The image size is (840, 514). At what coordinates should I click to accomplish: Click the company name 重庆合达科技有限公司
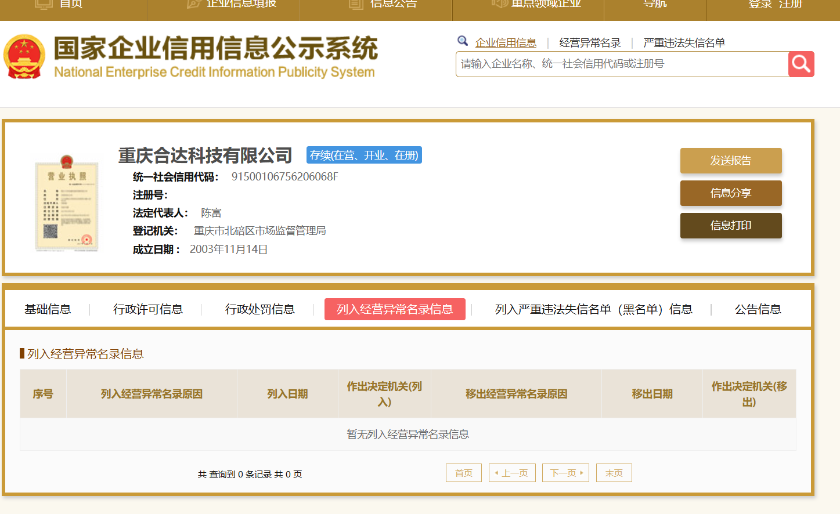tap(206, 155)
